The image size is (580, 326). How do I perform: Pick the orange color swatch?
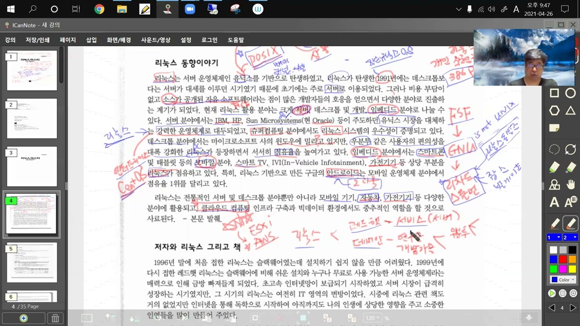[x=572, y=259]
